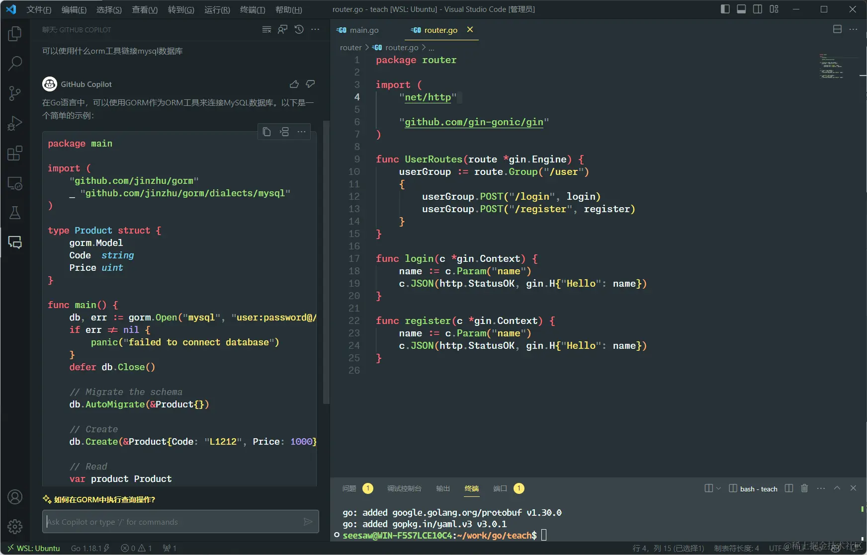
Task: Expand the breadcrumb ellipsis symbol list
Action: 432,48
